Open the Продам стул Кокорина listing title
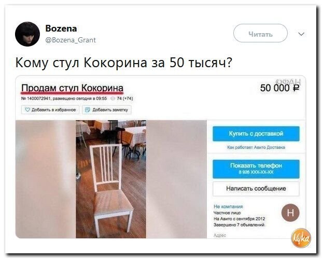The width and height of the screenshot is (322, 259). click(x=72, y=88)
